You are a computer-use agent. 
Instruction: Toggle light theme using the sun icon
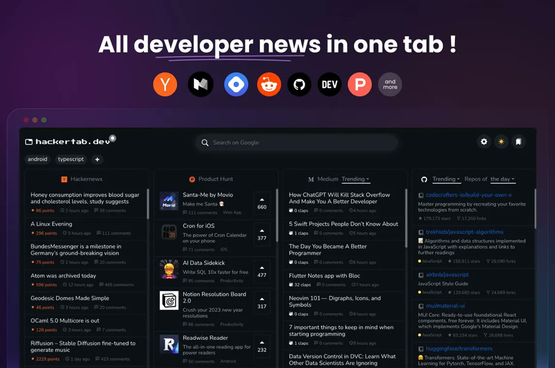pyautogui.click(x=501, y=142)
